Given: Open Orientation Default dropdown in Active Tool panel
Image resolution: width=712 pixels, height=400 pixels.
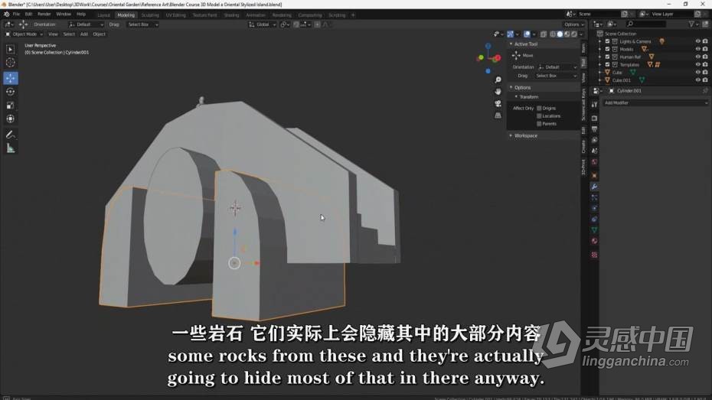Looking at the screenshot, I should [x=557, y=67].
